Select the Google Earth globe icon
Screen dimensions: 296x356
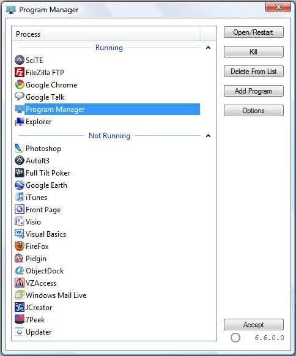(x=20, y=185)
